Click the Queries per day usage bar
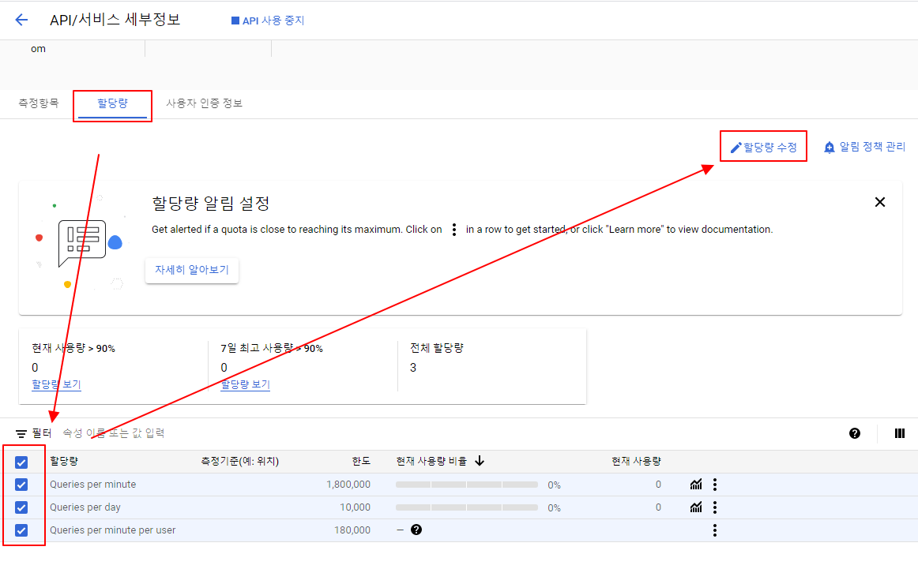The width and height of the screenshot is (918, 569). click(x=467, y=507)
